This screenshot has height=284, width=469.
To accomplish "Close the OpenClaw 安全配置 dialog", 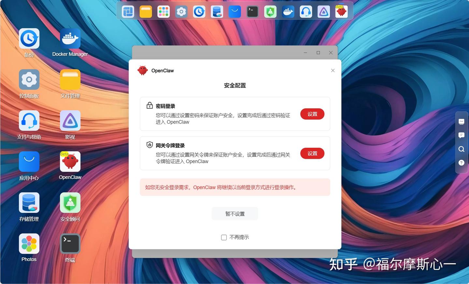I will point(333,71).
